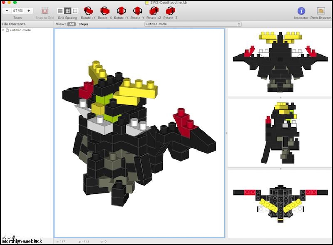This screenshot has width=333, height=245.
Task: Rotate the model +Y
Action: [x=121, y=11]
